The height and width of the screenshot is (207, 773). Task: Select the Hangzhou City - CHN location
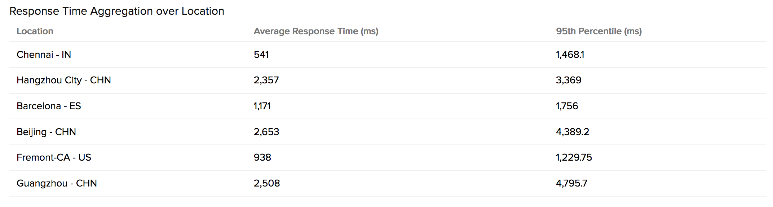pos(63,80)
